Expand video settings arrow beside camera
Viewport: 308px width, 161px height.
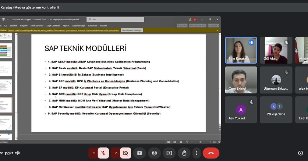(x=116, y=153)
